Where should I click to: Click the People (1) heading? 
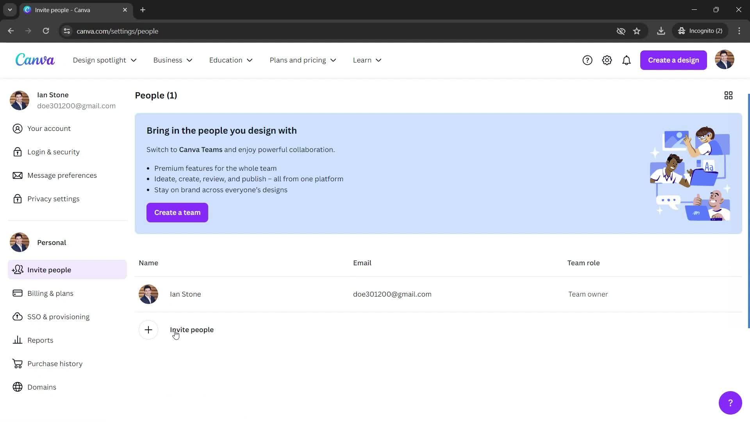[x=156, y=95]
